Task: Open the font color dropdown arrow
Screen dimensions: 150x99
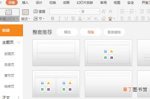Action: [x=84, y=18]
